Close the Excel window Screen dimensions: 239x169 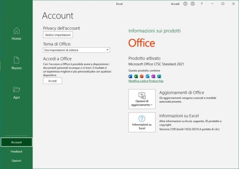click(x=233, y=3)
